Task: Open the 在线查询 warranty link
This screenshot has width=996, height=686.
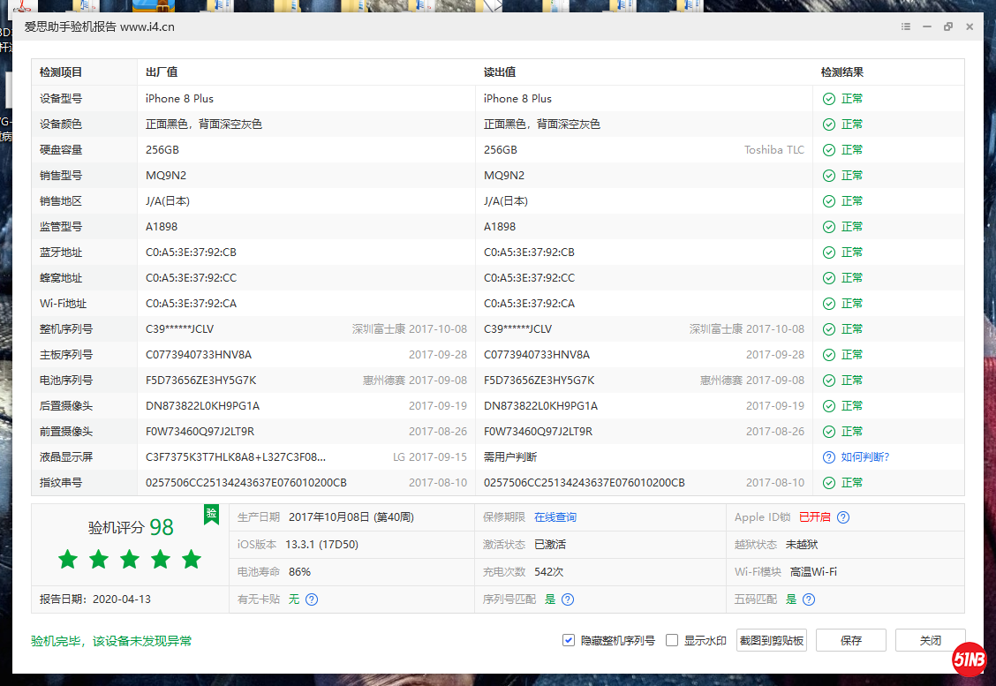Action: 555,517
